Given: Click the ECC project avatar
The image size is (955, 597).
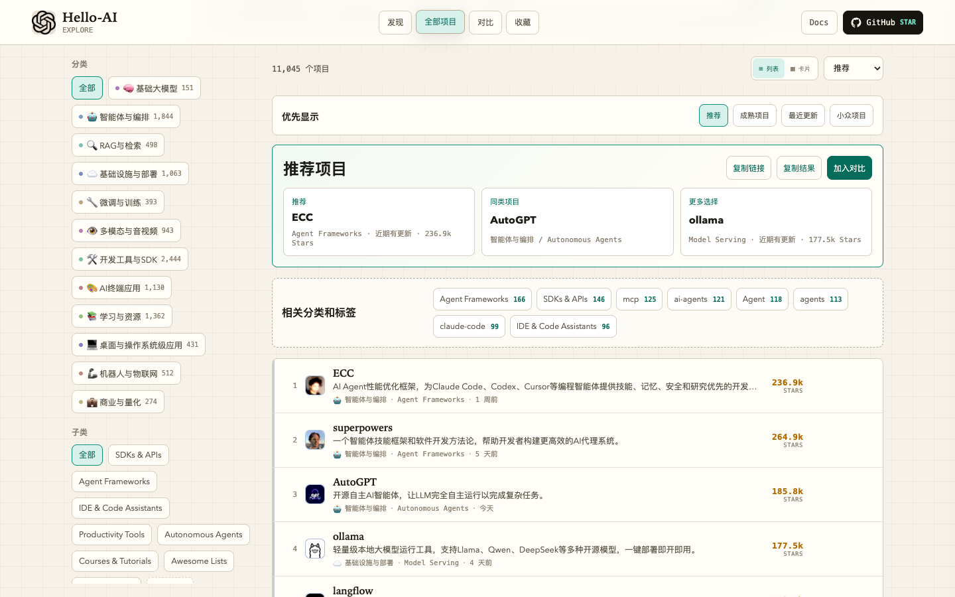Looking at the screenshot, I should (315, 385).
